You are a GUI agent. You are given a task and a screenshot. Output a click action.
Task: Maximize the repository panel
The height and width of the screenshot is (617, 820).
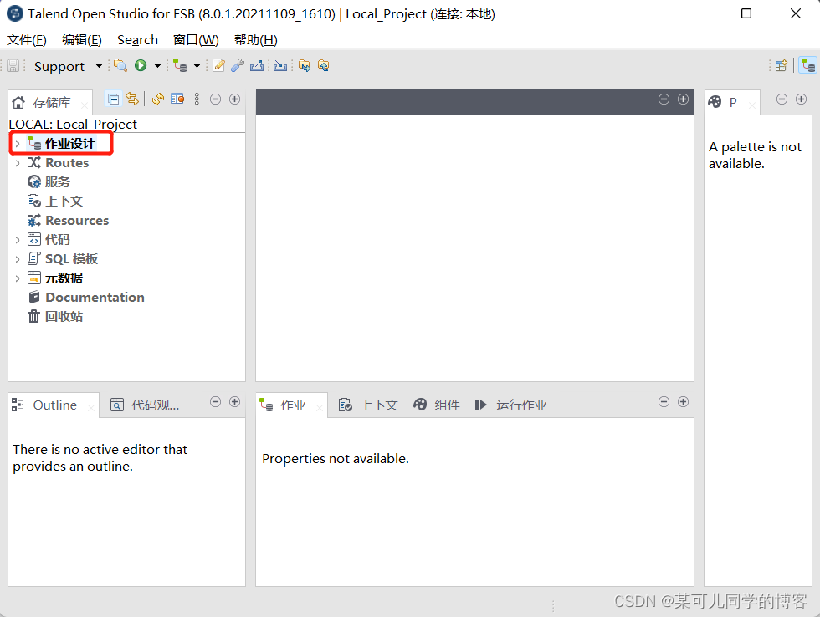click(x=235, y=99)
